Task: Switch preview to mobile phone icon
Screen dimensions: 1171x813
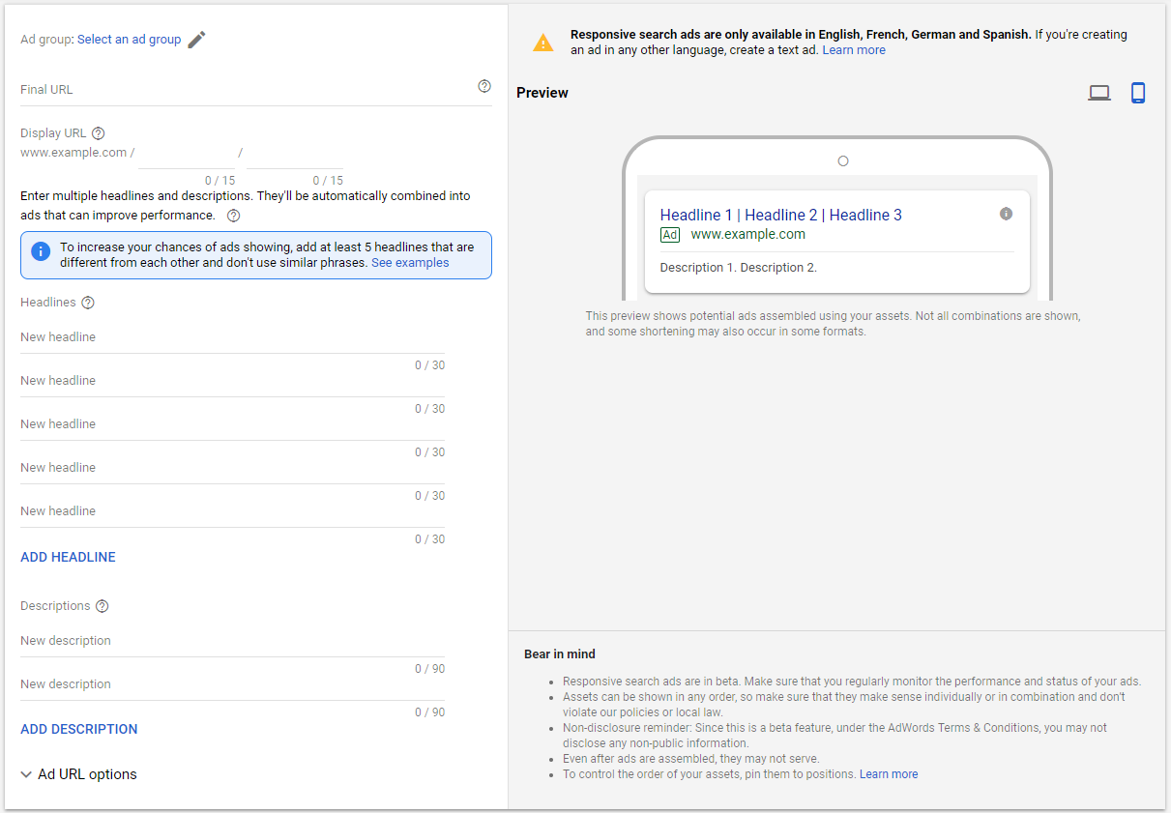Action: 1138,93
